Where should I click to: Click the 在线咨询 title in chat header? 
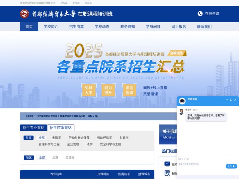tap(192, 99)
